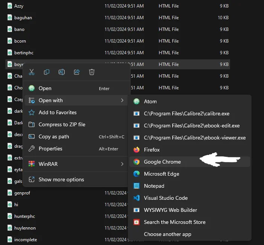Click the Show more options icon
The image size is (264, 245).
click(x=32, y=179)
